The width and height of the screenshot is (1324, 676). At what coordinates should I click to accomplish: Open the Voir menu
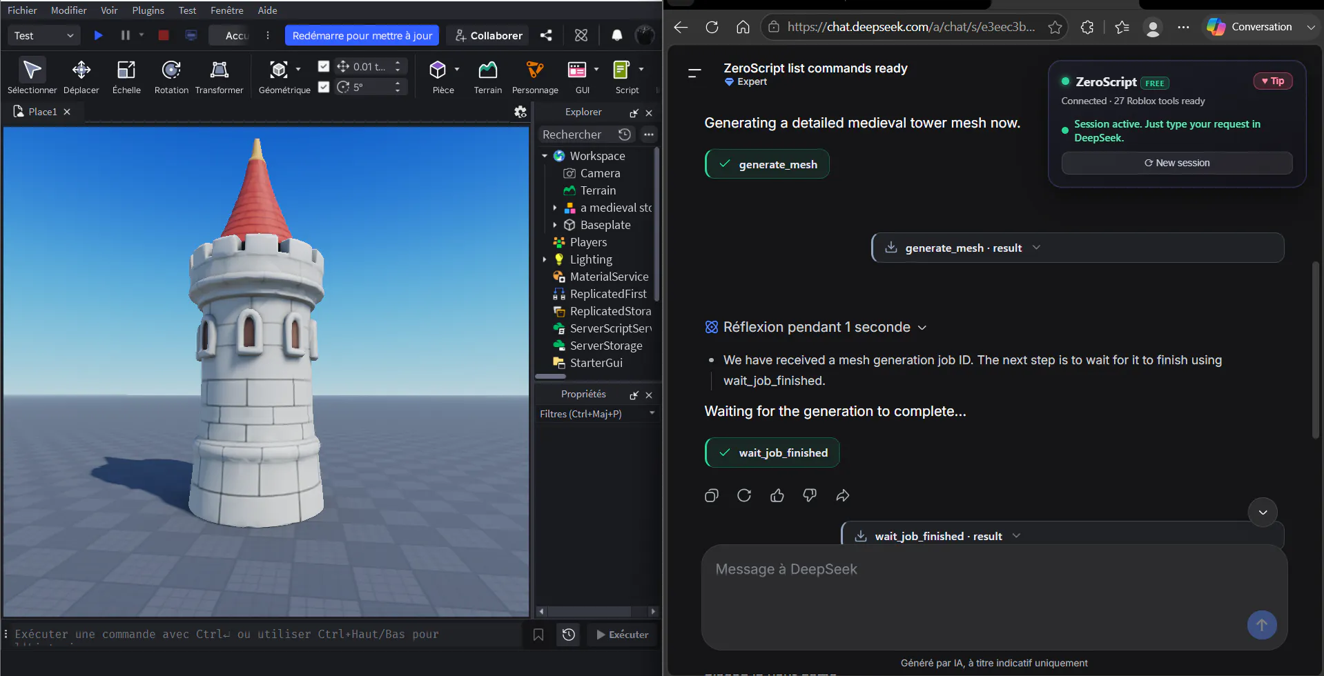pos(109,10)
